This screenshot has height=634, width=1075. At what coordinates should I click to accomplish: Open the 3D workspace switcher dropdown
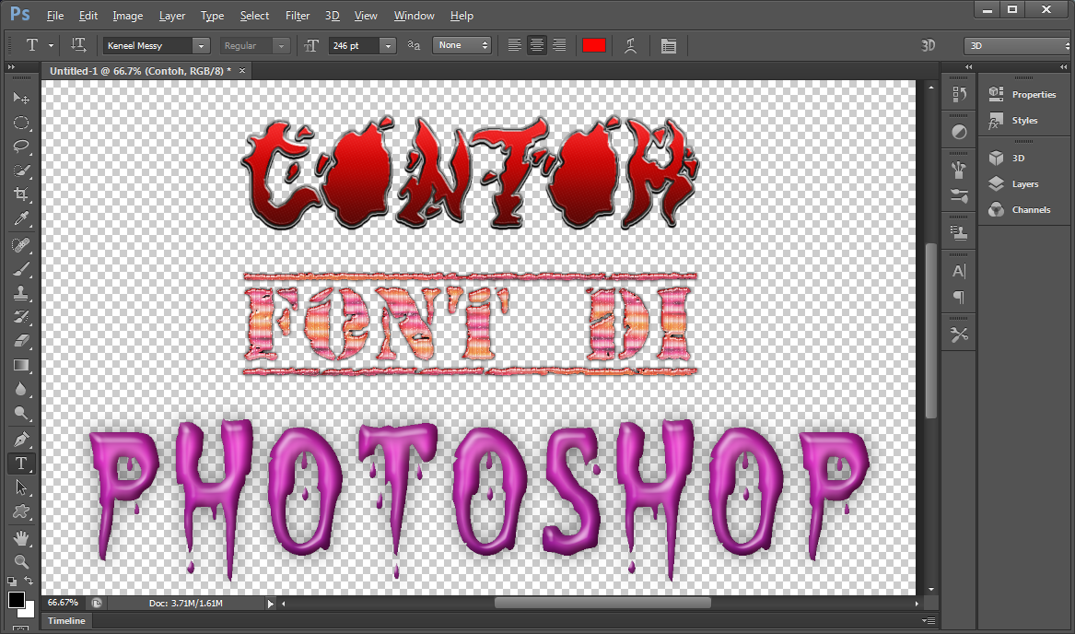pos(1017,45)
